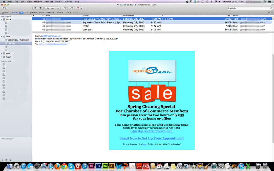Collapse the Sent disclosure triangle in sidebar
This screenshot has height=171, width=274.
pos(1,36)
